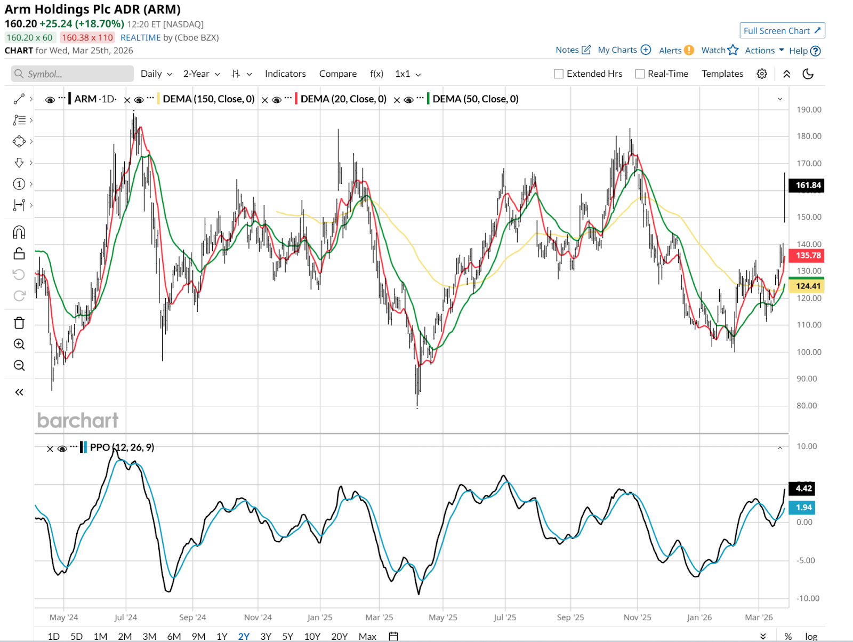The height and width of the screenshot is (642, 853).
Task: Click the unlock drawings padlock icon
Action: 19,254
